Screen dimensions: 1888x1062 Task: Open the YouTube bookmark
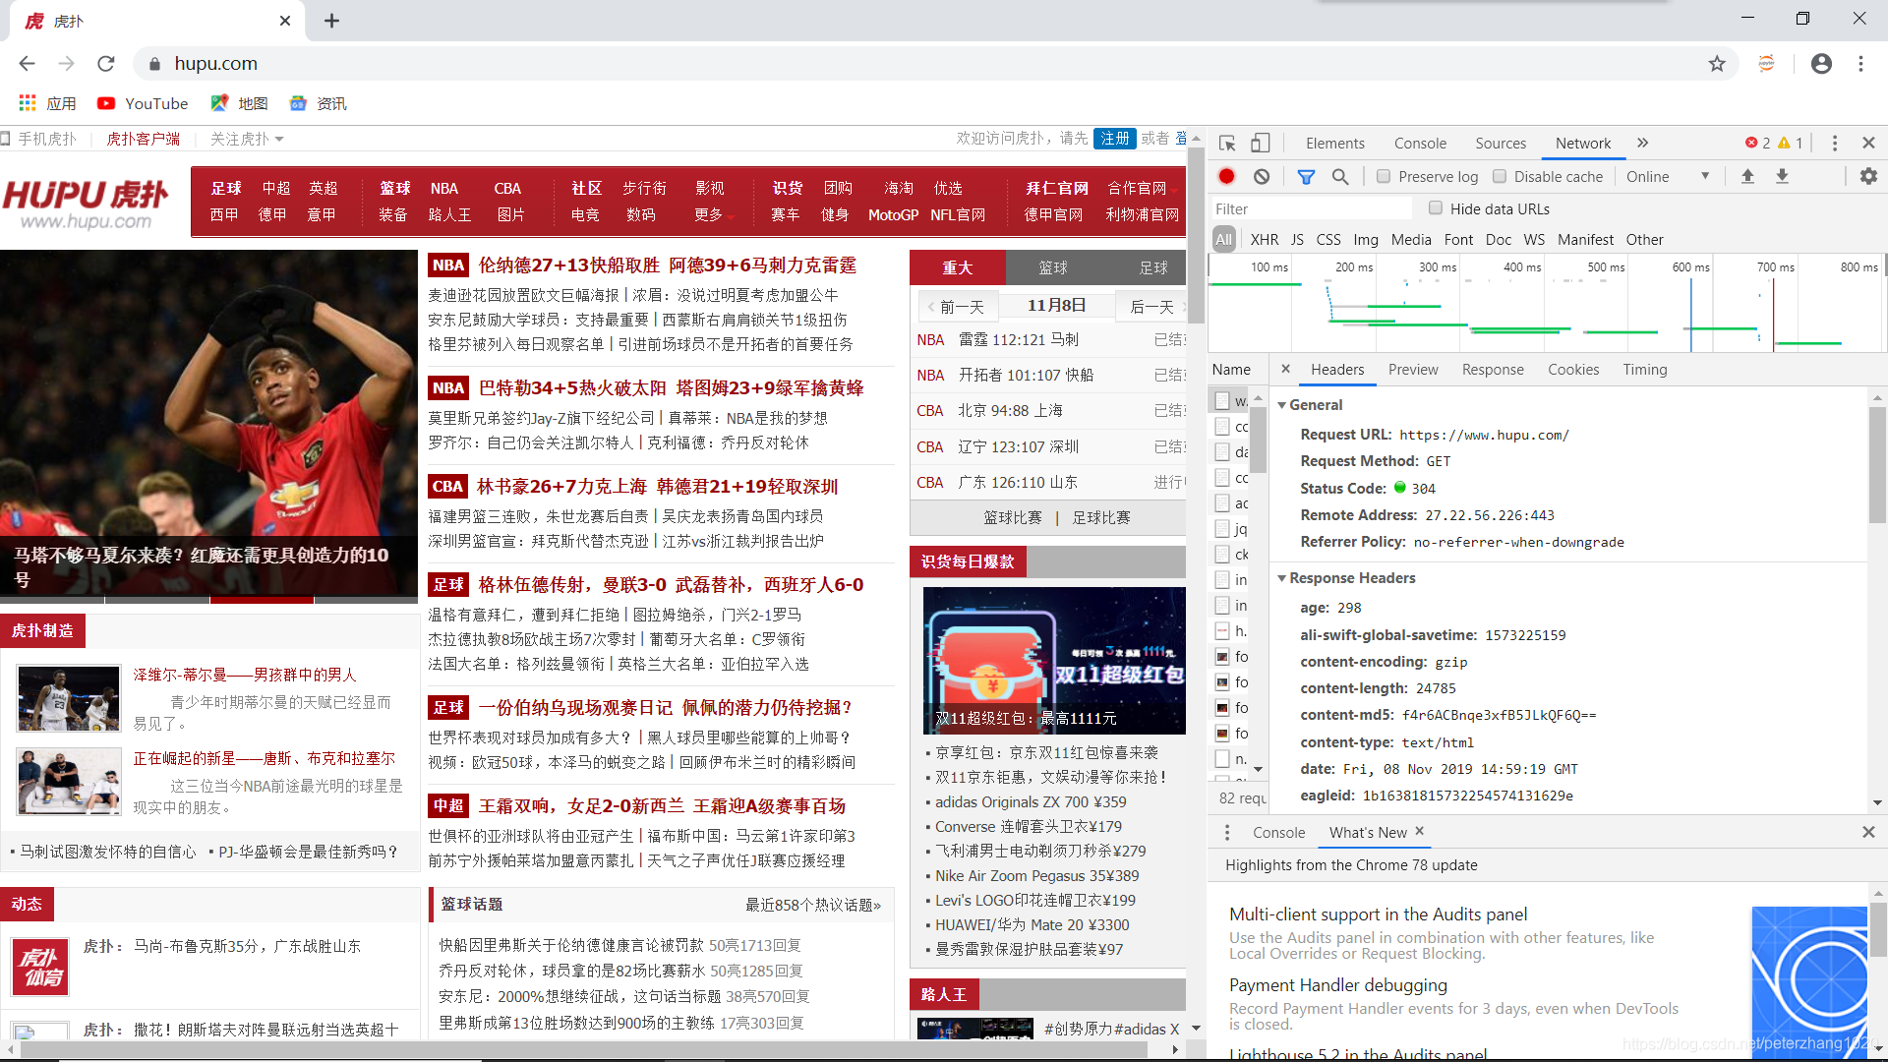[143, 103]
